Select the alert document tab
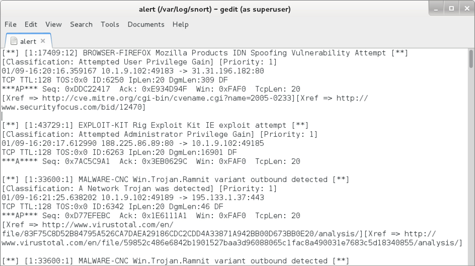This screenshot has width=475, height=266. [28, 41]
